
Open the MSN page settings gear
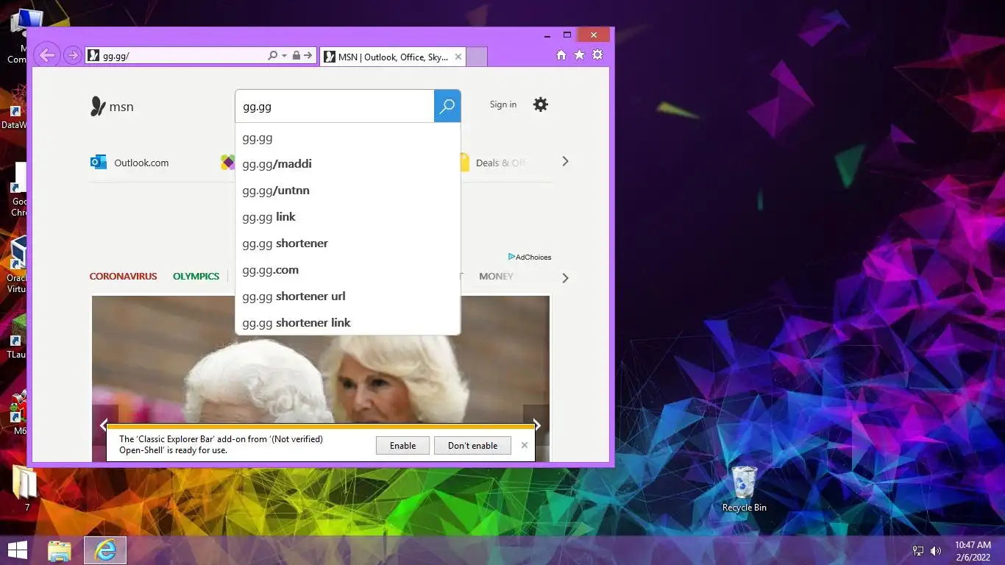point(541,104)
